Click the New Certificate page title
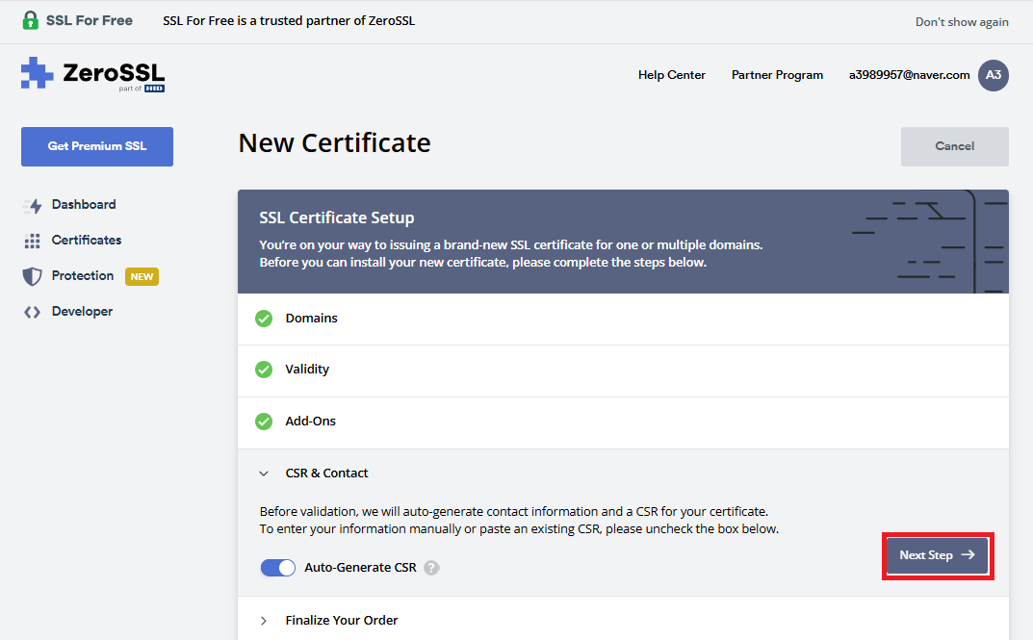Image resolution: width=1033 pixels, height=640 pixels. click(x=334, y=143)
